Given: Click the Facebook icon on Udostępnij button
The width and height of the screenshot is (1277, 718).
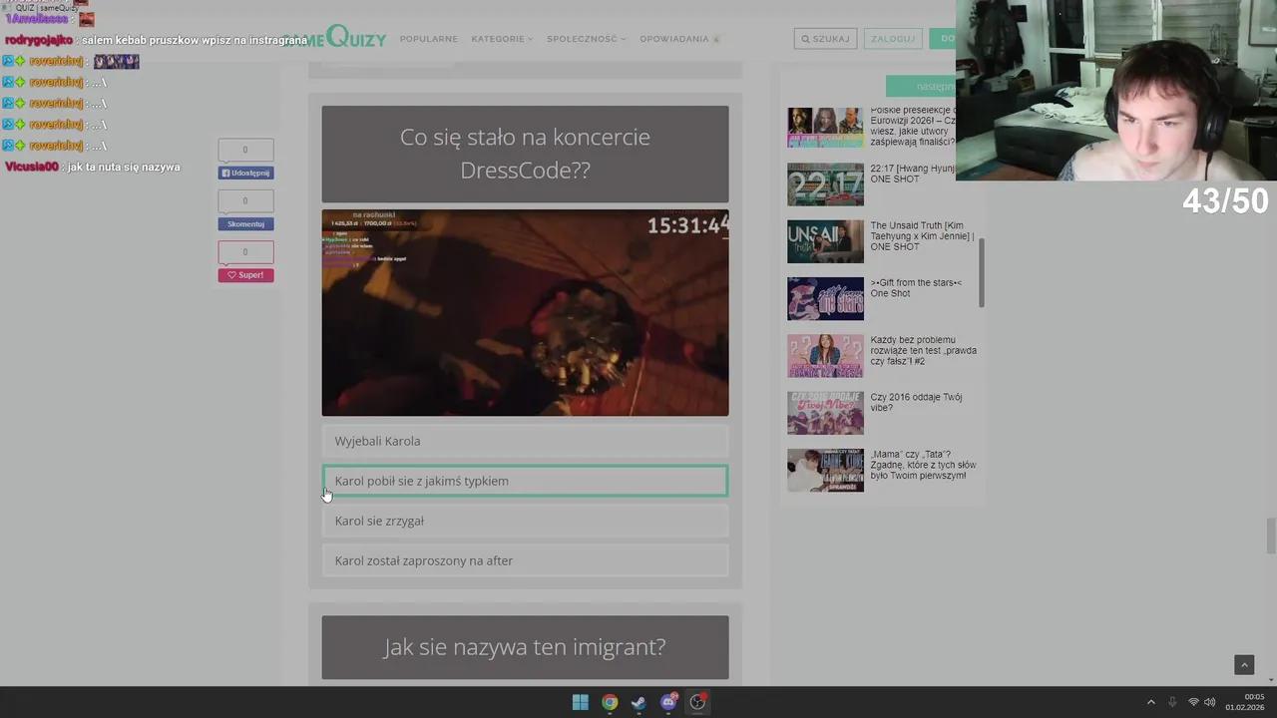Looking at the screenshot, I should point(227,173).
